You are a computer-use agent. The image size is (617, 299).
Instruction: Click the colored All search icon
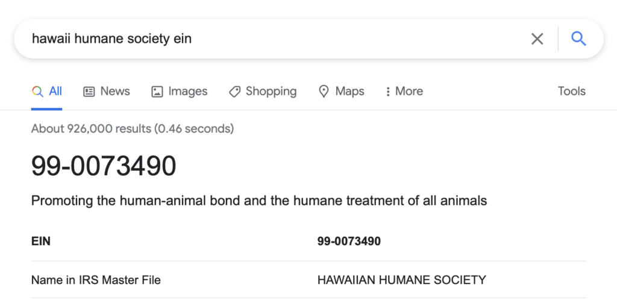pyautogui.click(x=37, y=92)
